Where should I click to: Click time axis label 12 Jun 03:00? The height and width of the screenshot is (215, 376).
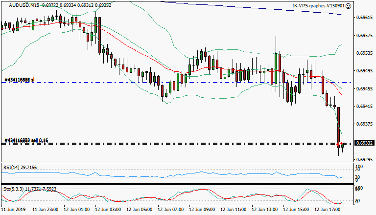pos(108,210)
